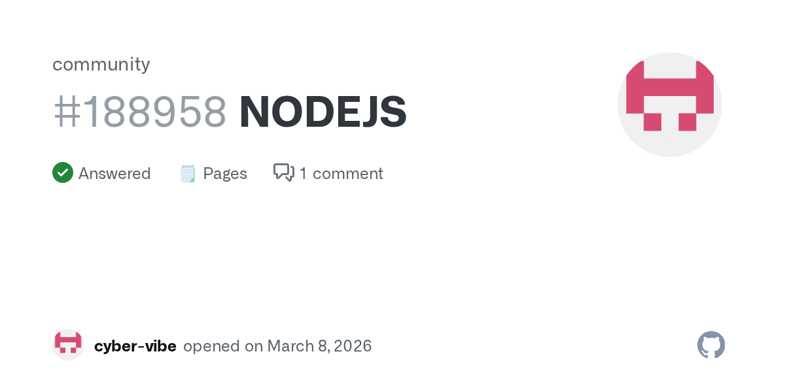View the 1 comment link
The height and width of the screenshot is (392, 785).
(341, 174)
